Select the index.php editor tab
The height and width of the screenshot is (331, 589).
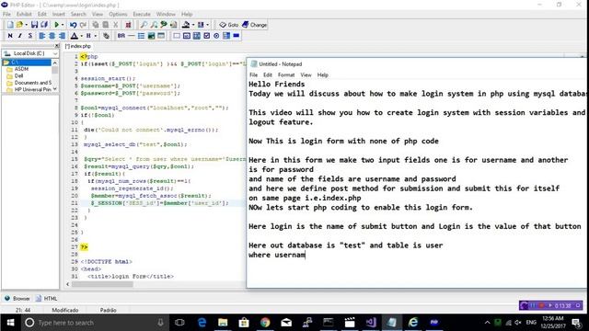pyautogui.click(x=78, y=46)
